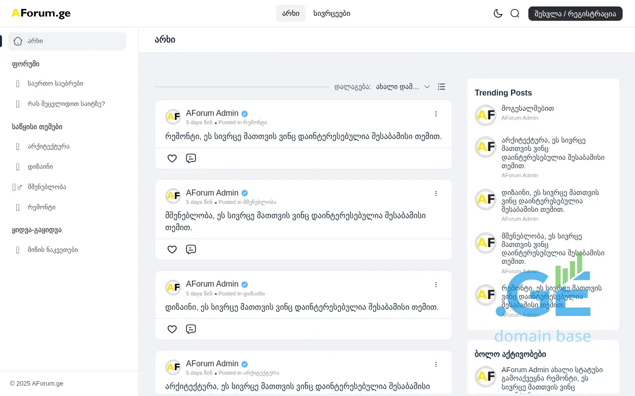The width and height of the screenshot is (635, 396).
Task: Open search using the magnifier icon
Action: (x=515, y=13)
